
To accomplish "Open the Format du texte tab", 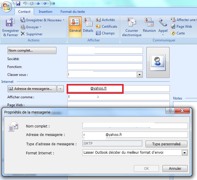I will [72, 12].
